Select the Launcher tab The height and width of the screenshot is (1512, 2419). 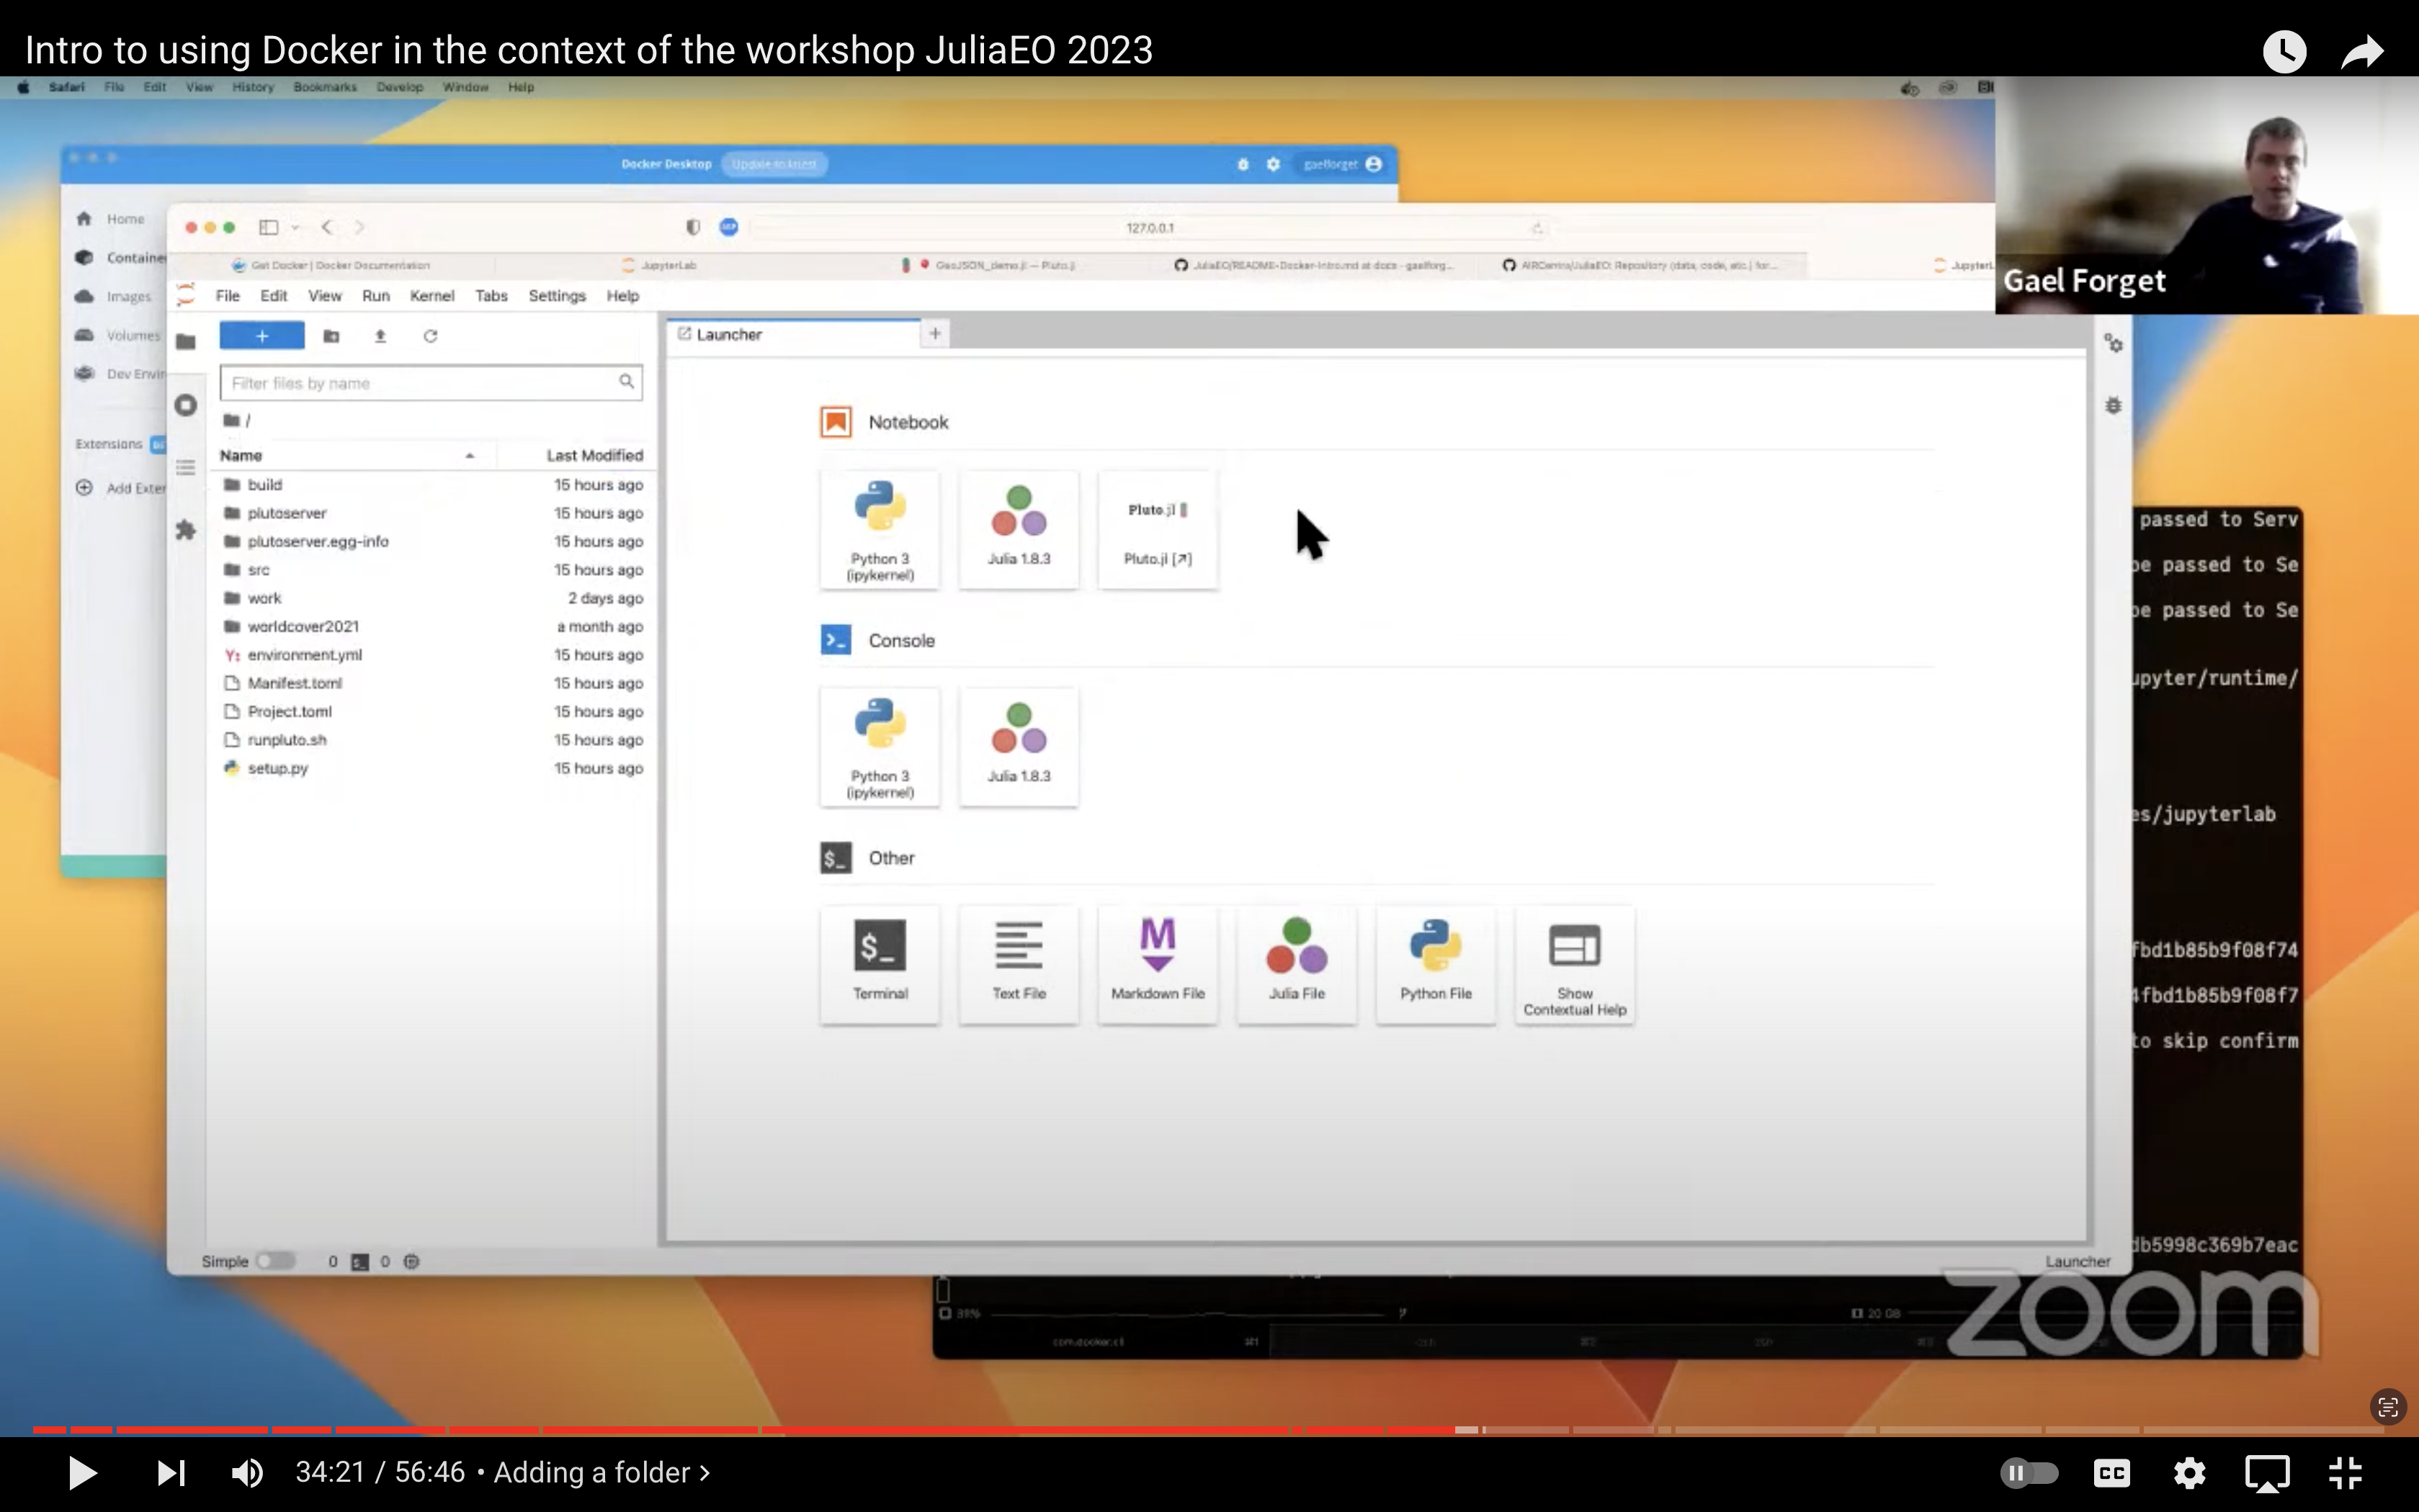730,334
